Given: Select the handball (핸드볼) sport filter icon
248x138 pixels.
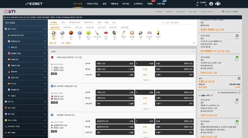Looking at the screenshot, I should [x=132, y=33].
